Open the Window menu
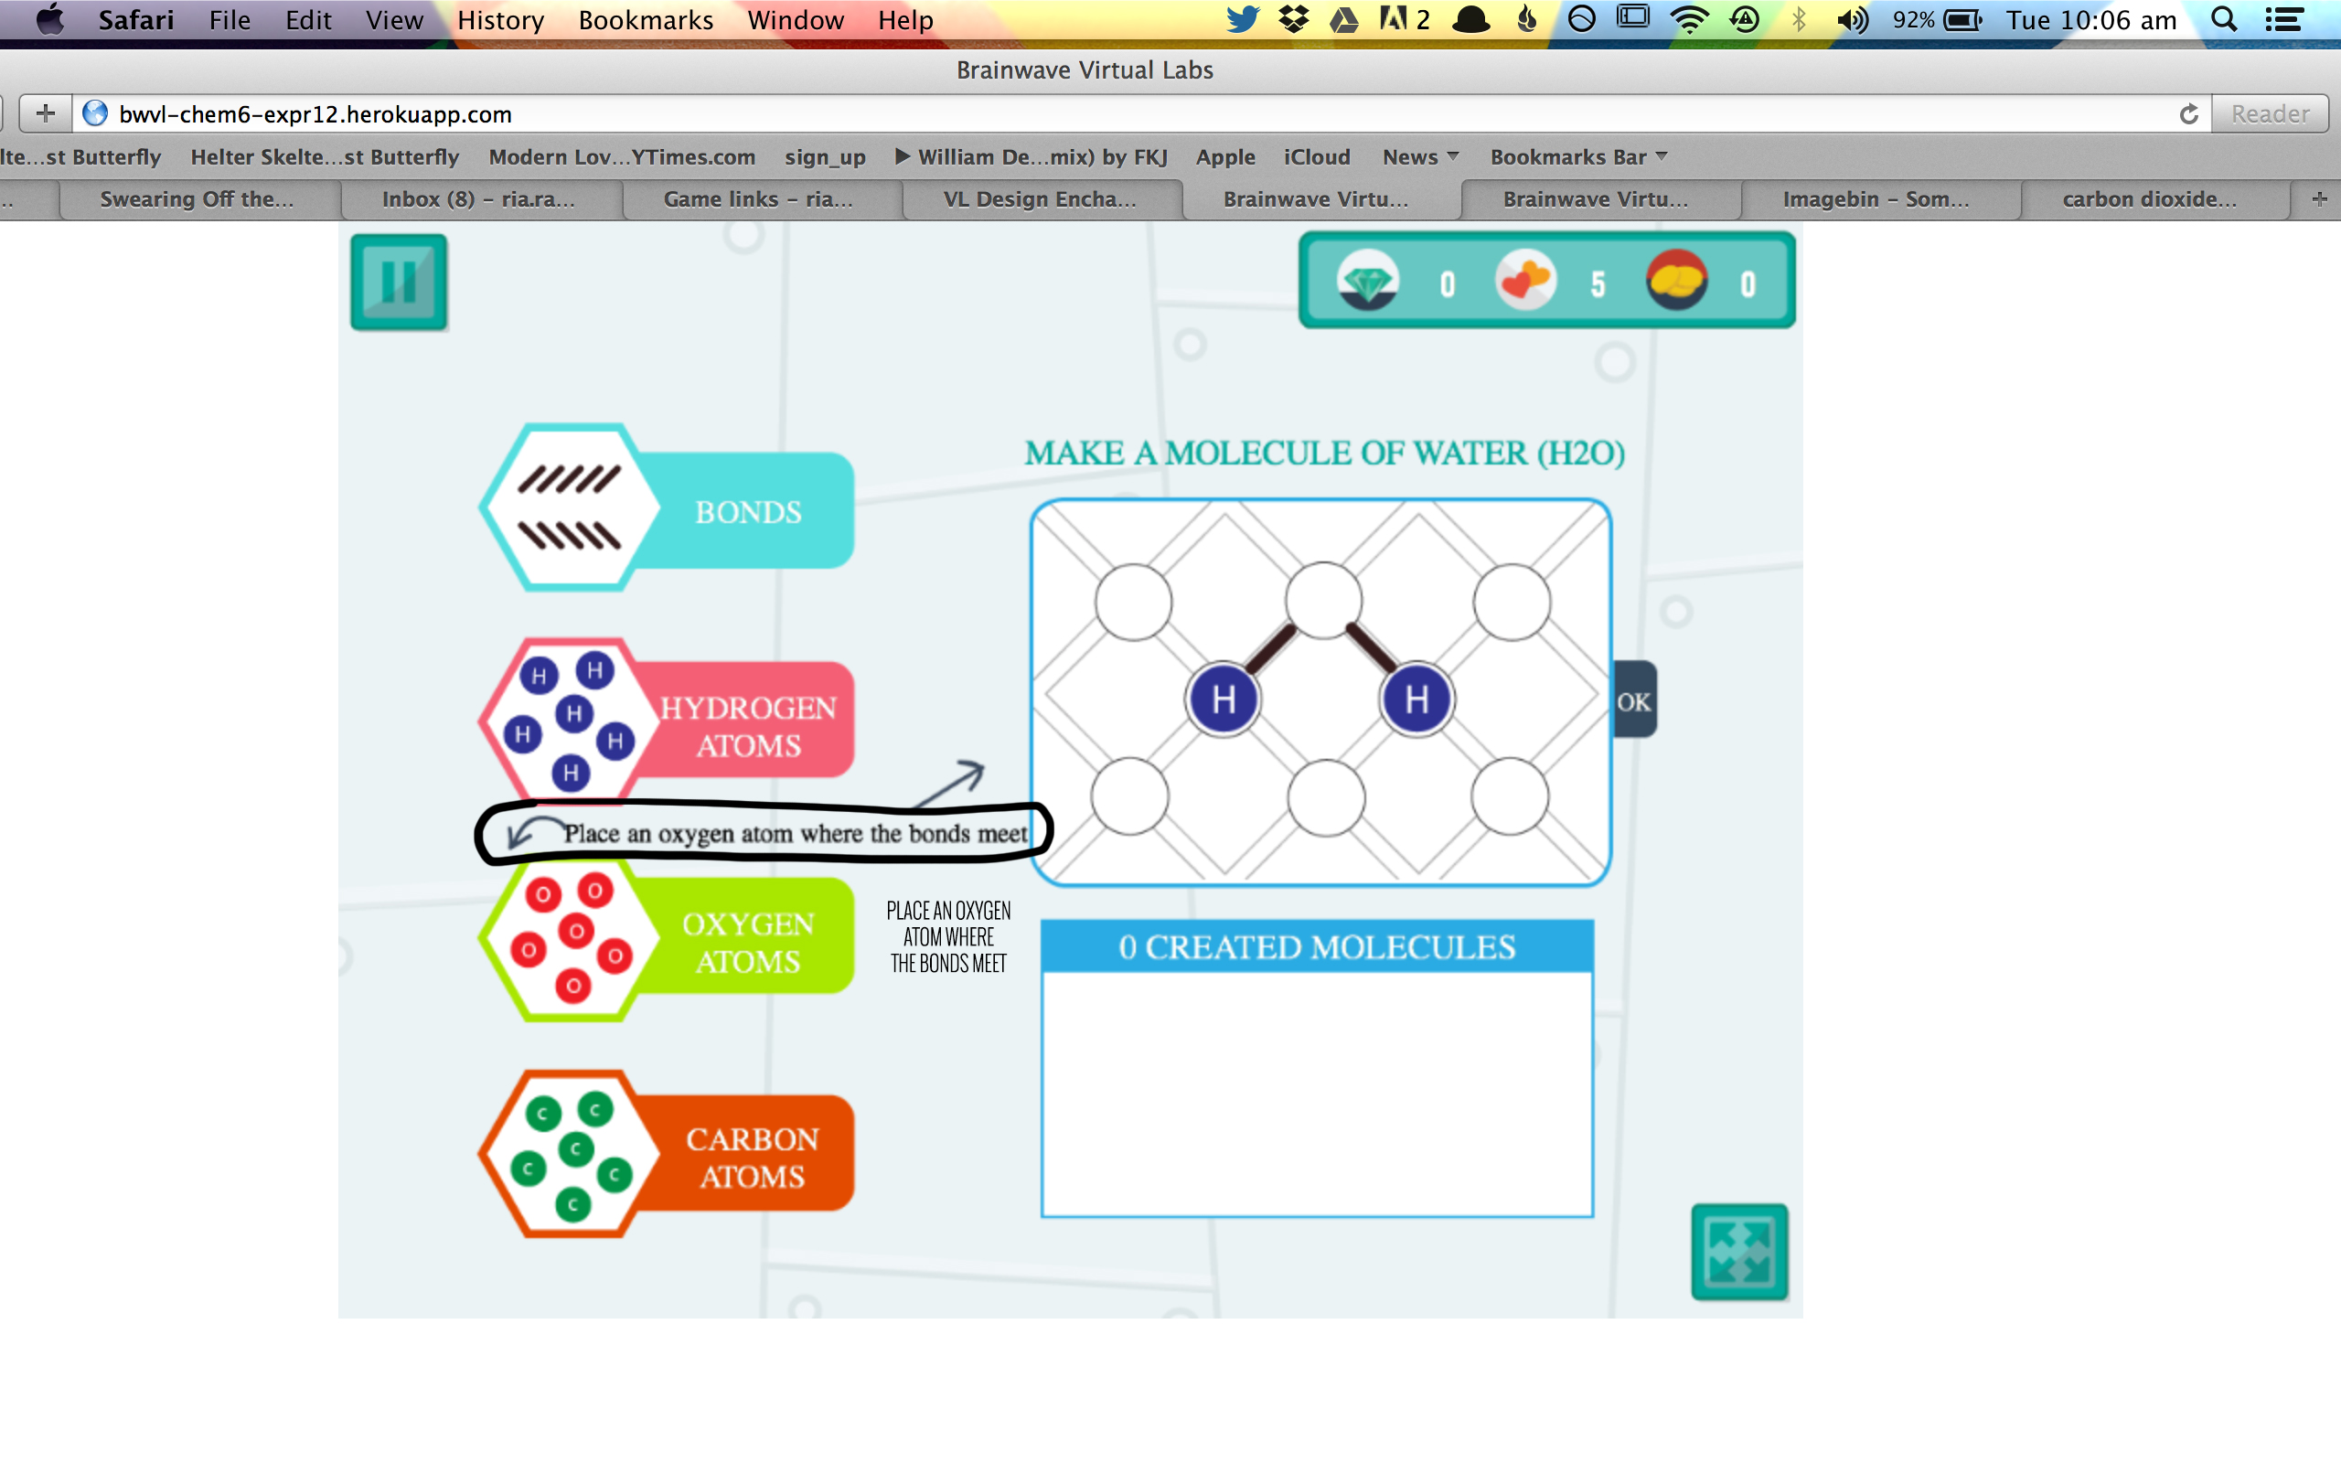 tap(796, 20)
